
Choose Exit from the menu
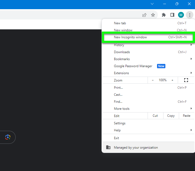pyautogui.click(x=148, y=138)
